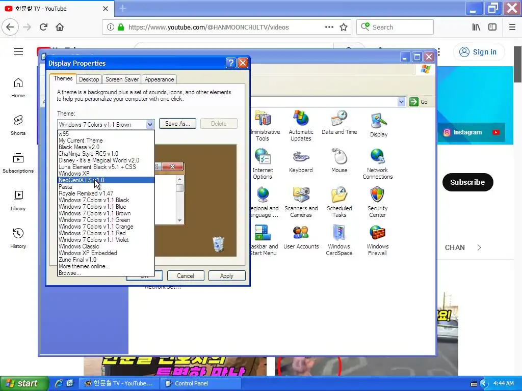The image size is (522, 391).
Task: Open Internet Options icon
Action: pos(263,164)
